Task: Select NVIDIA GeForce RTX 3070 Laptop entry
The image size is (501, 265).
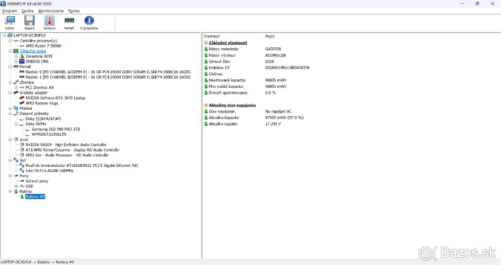Action: [x=55, y=98]
